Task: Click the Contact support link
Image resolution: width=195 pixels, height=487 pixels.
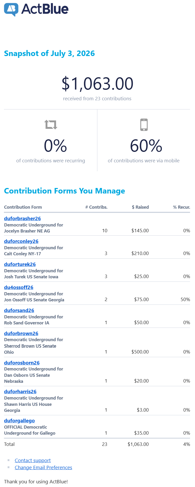Action: (x=33, y=460)
